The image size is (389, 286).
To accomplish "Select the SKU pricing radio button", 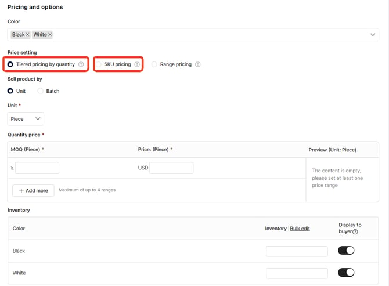I will [x=99, y=64].
